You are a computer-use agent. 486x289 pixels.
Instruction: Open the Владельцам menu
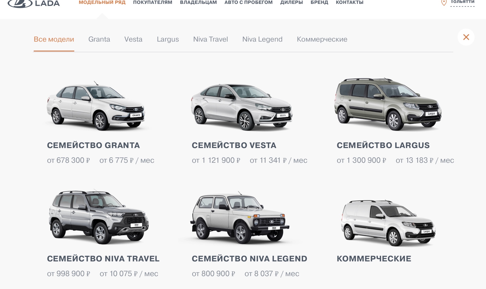[198, 3]
